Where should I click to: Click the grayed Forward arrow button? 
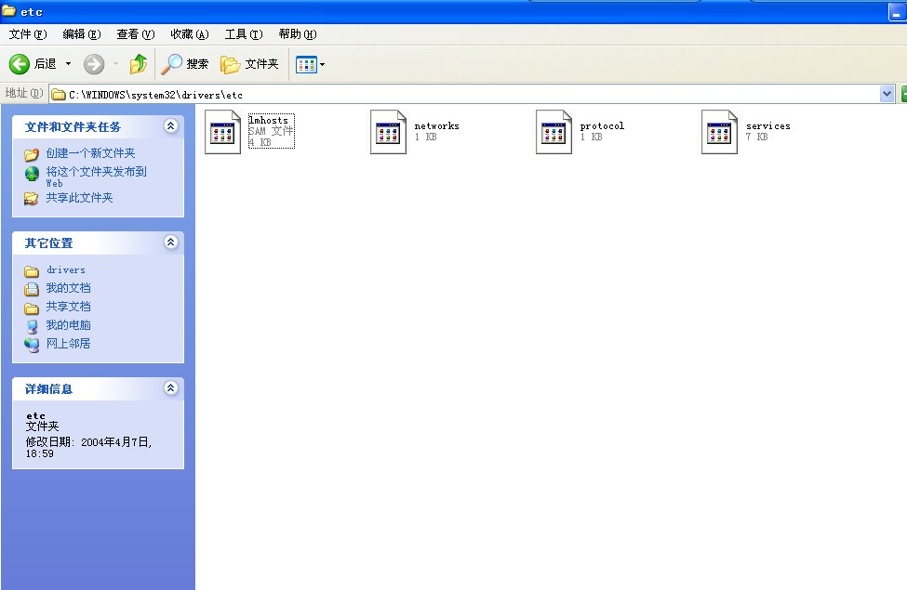click(94, 63)
